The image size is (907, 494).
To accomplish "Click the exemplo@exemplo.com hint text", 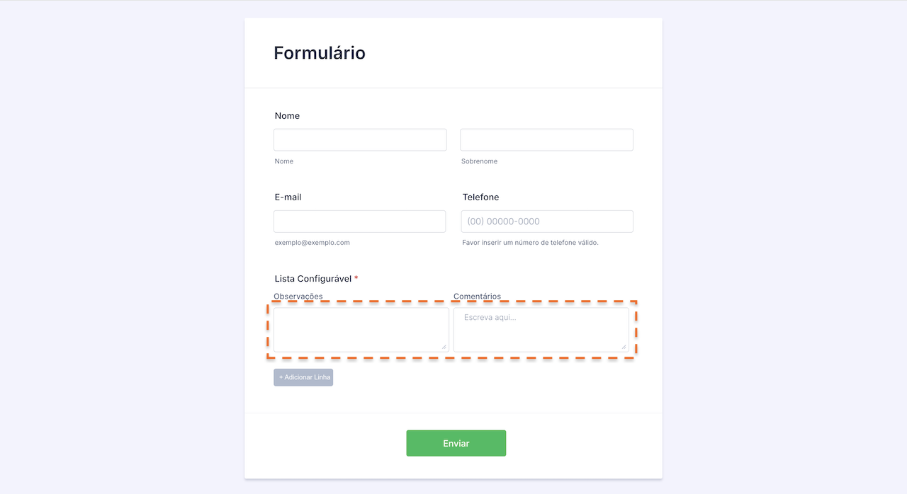I will click(312, 243).
